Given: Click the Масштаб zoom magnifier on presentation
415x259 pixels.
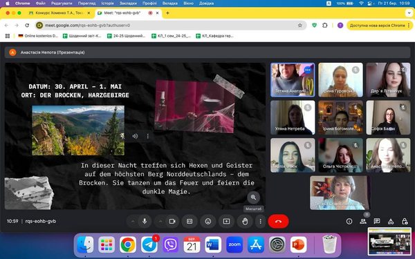Looking at the screenshot, I should coord(253,197).
